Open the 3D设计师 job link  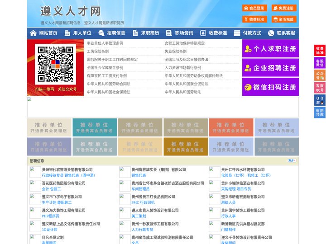click(x=49, y=230)
